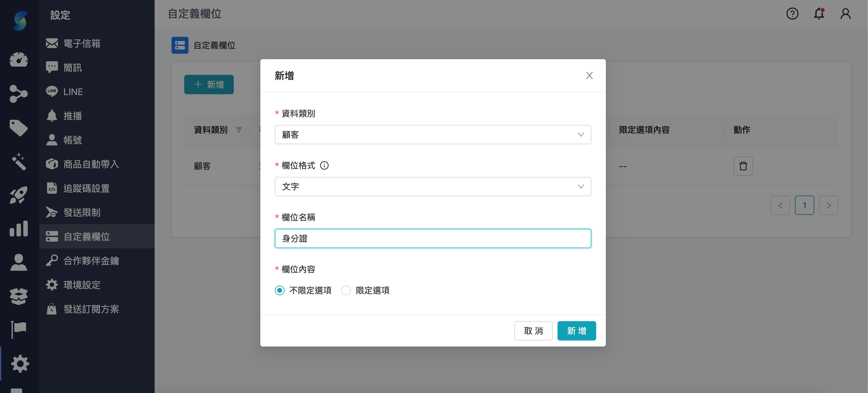Image resolution: width=868 pixels, height=393 pixels.
Task: Check notifications via the bell icon
Action: 819,14
